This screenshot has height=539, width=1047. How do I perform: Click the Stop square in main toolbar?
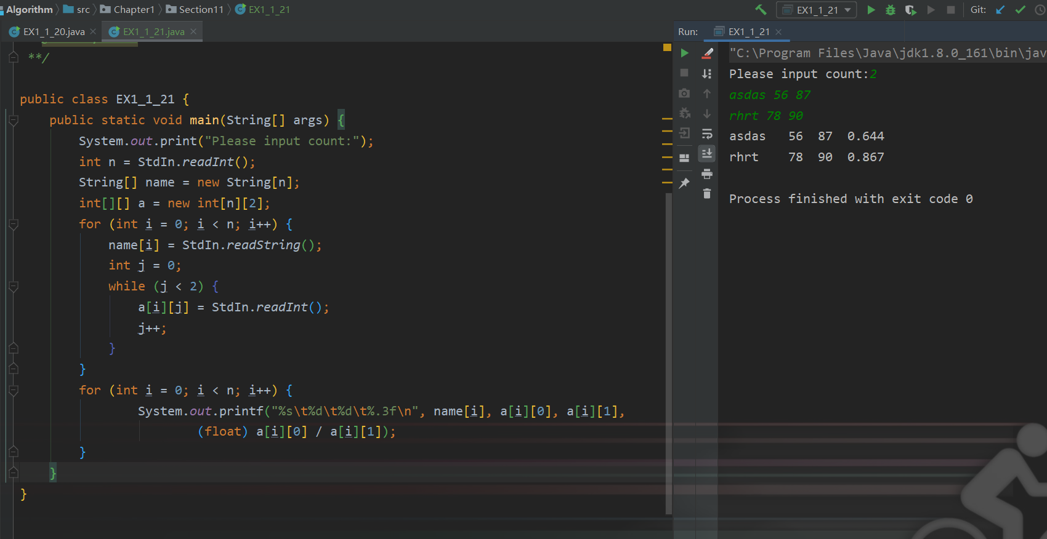pyautogui.click(x=951, y=10)
